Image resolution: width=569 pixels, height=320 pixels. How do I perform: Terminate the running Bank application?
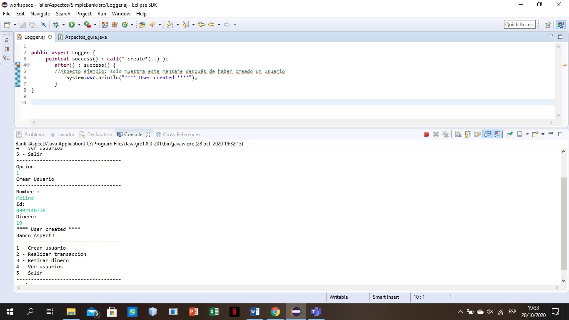426,134
